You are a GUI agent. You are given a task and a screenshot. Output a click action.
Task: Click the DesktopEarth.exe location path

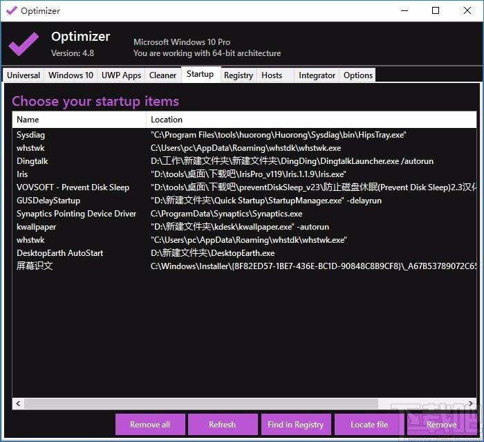[x=213, y=253]
